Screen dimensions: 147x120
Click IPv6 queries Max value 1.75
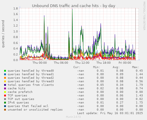(x=139, y=103)
